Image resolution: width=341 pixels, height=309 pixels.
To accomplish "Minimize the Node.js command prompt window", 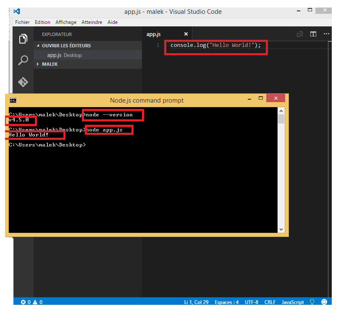I will coord(249,99).
